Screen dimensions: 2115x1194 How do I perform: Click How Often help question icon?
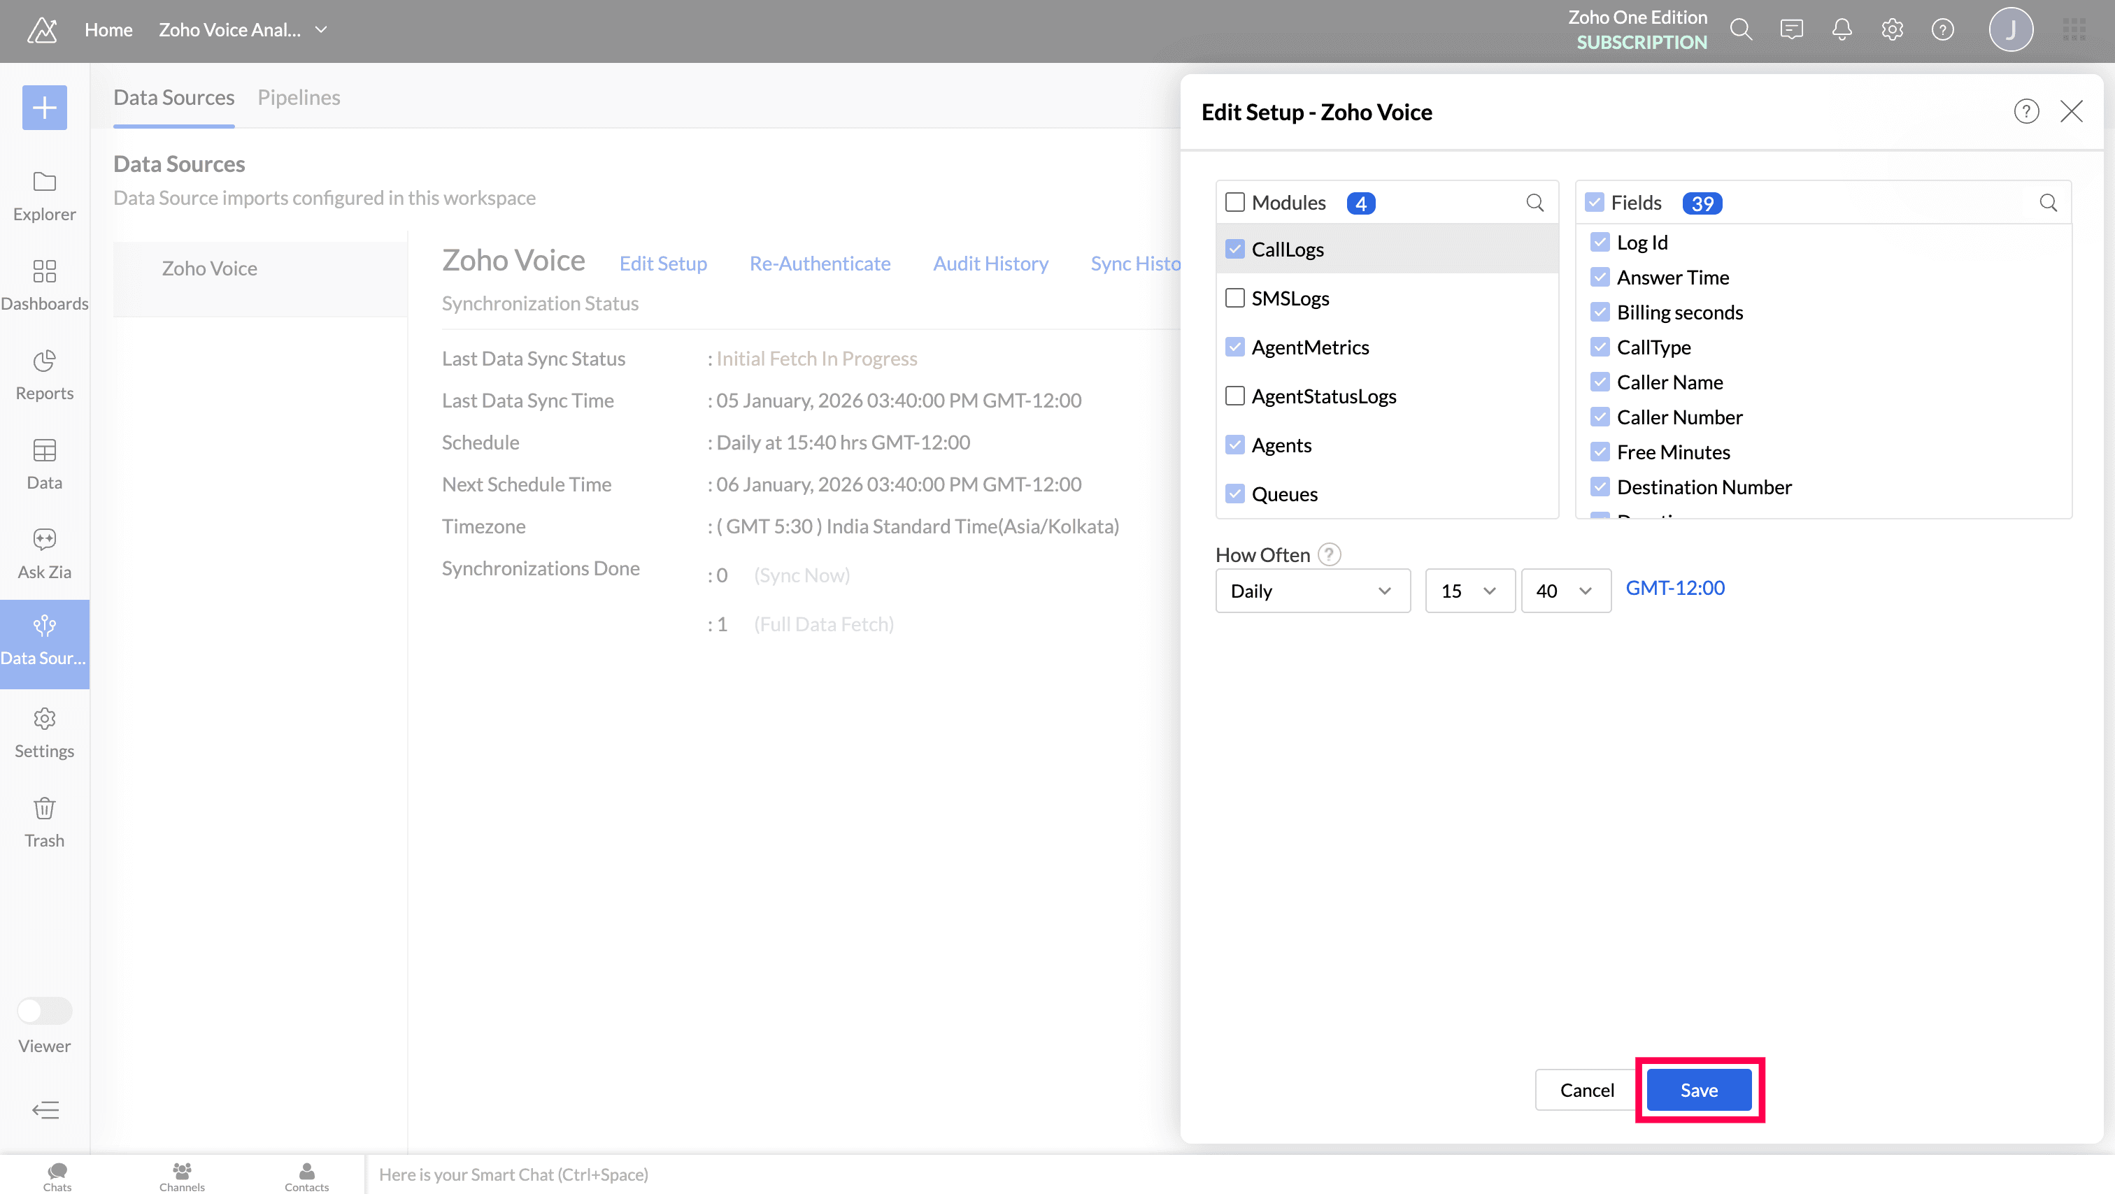(x=1330, y=555)
